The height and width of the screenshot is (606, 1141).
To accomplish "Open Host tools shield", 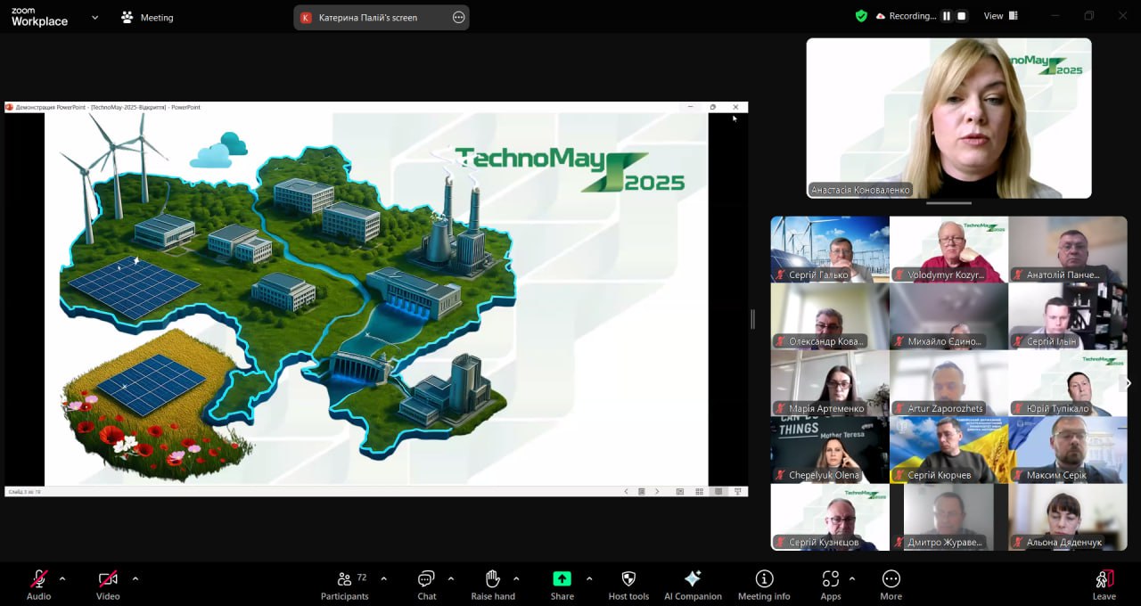I will click(x=628, y=585).
